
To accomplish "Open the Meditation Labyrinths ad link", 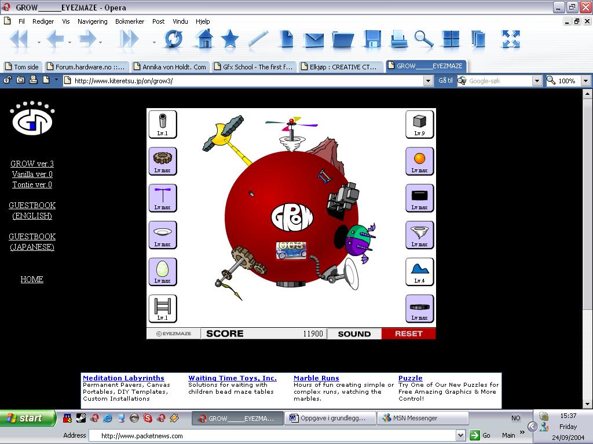I will pyautogui.click(x=123, y=378).
